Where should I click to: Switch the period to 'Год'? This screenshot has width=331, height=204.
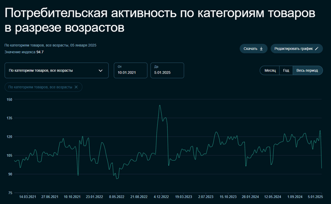[x=286, y=70]
